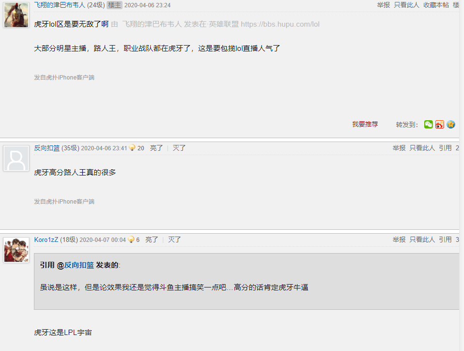This screenshot has width=464, height=351.
Task: Open avatar of 飞翔的津巴布韦人
Action: tap(16, 15)
